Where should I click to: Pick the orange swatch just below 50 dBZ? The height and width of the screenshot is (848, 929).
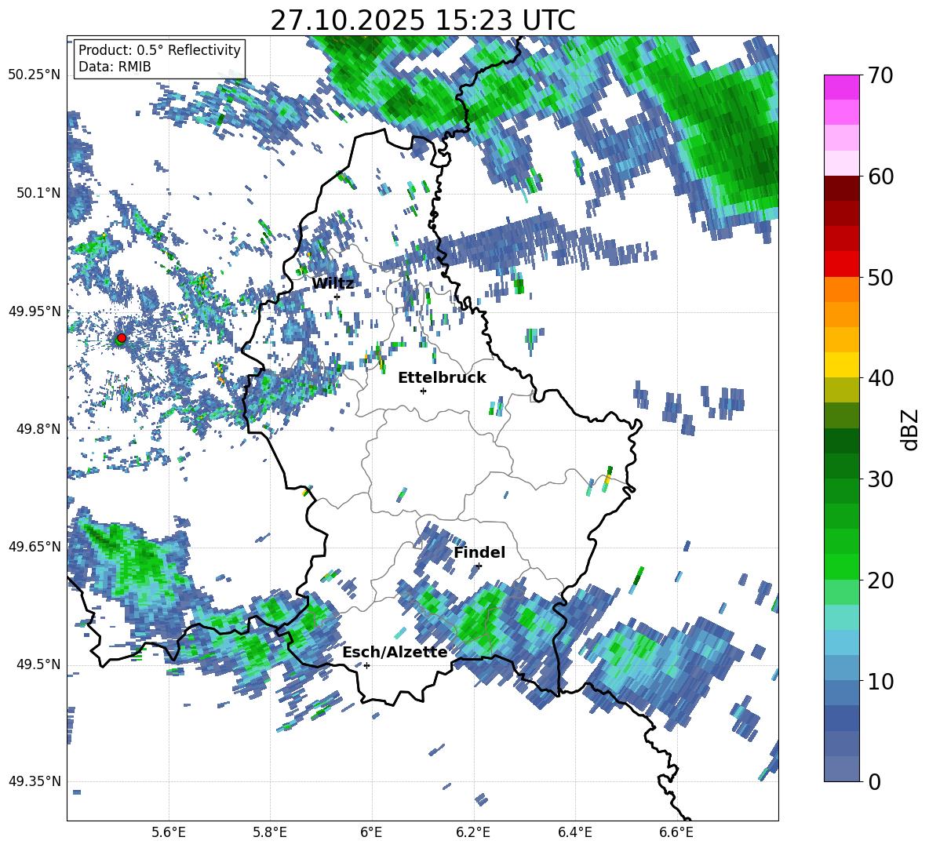842,289
